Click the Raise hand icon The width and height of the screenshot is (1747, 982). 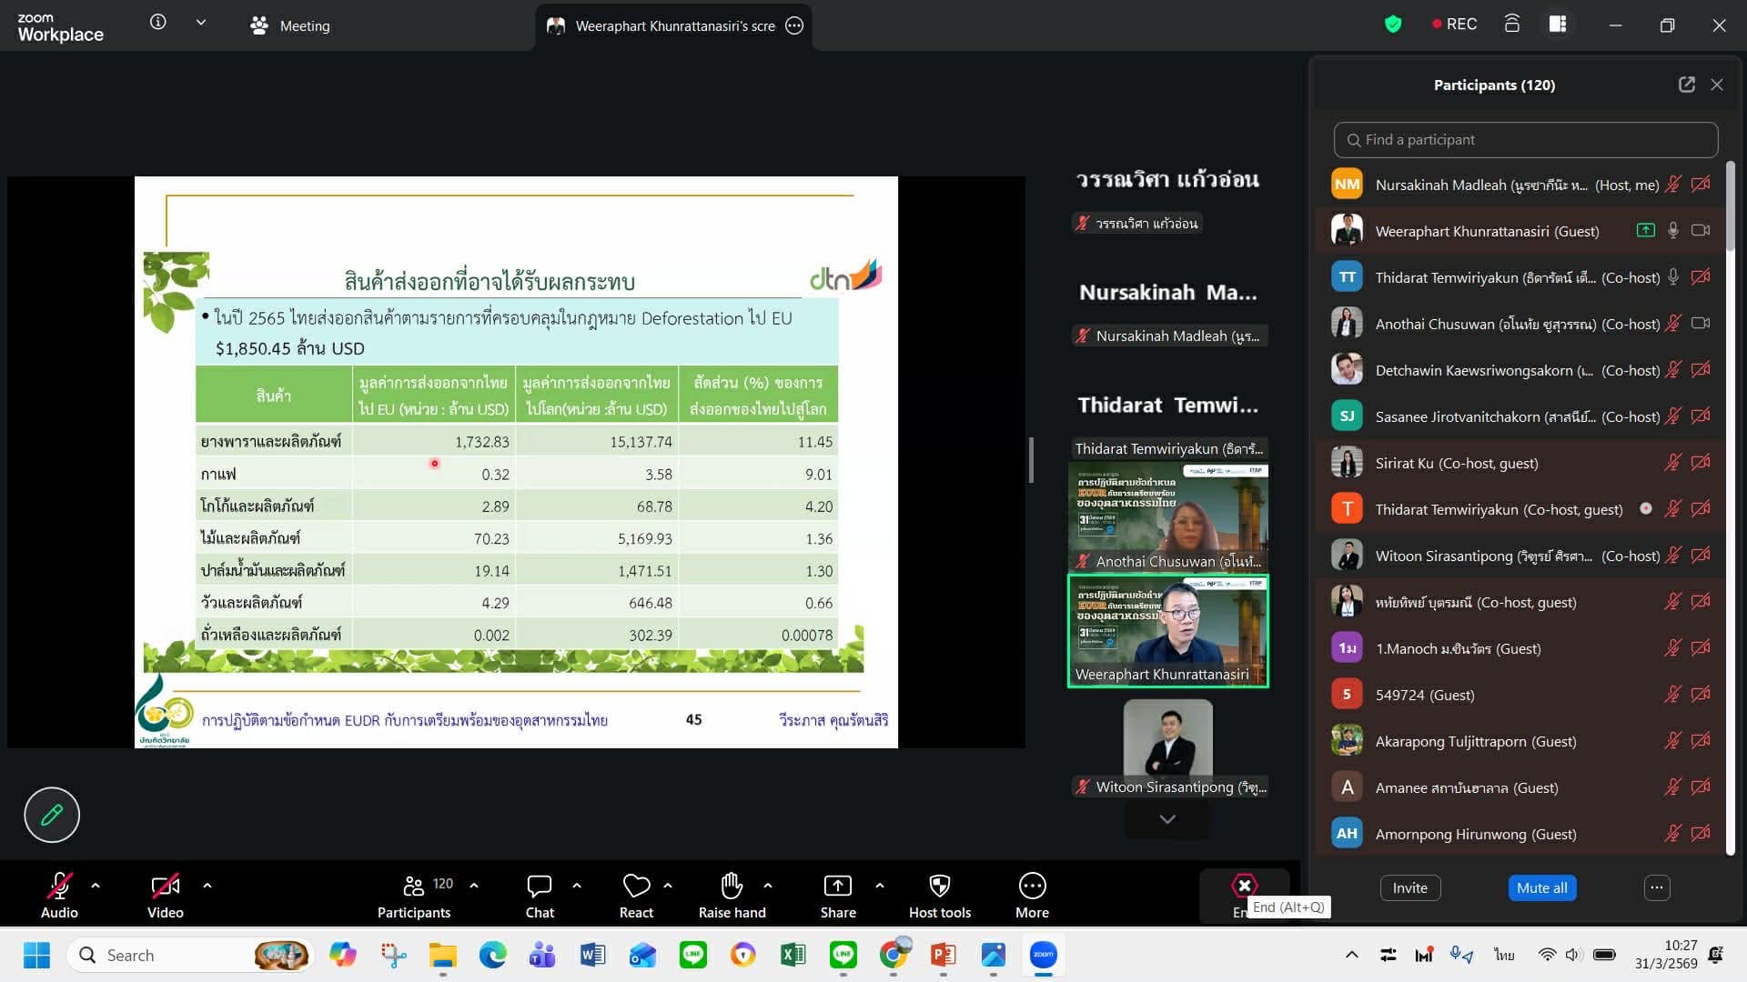pyautogui.click(x=732, y=886)
